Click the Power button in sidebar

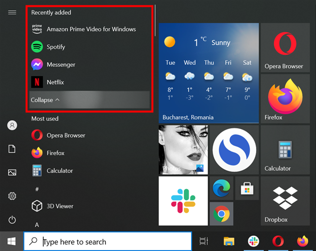tap(12, 220)
